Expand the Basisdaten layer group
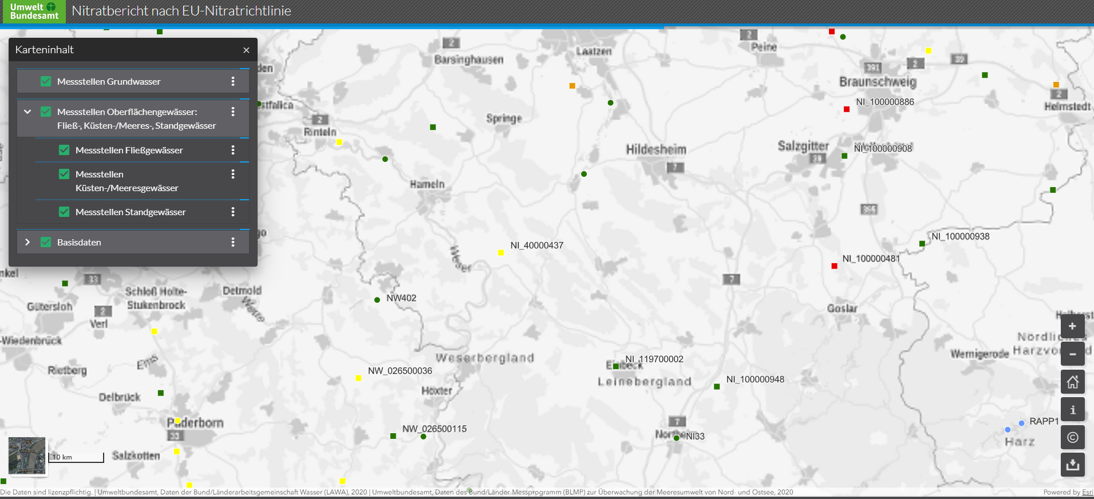The image size is (1094, 499). pos(27,242)
